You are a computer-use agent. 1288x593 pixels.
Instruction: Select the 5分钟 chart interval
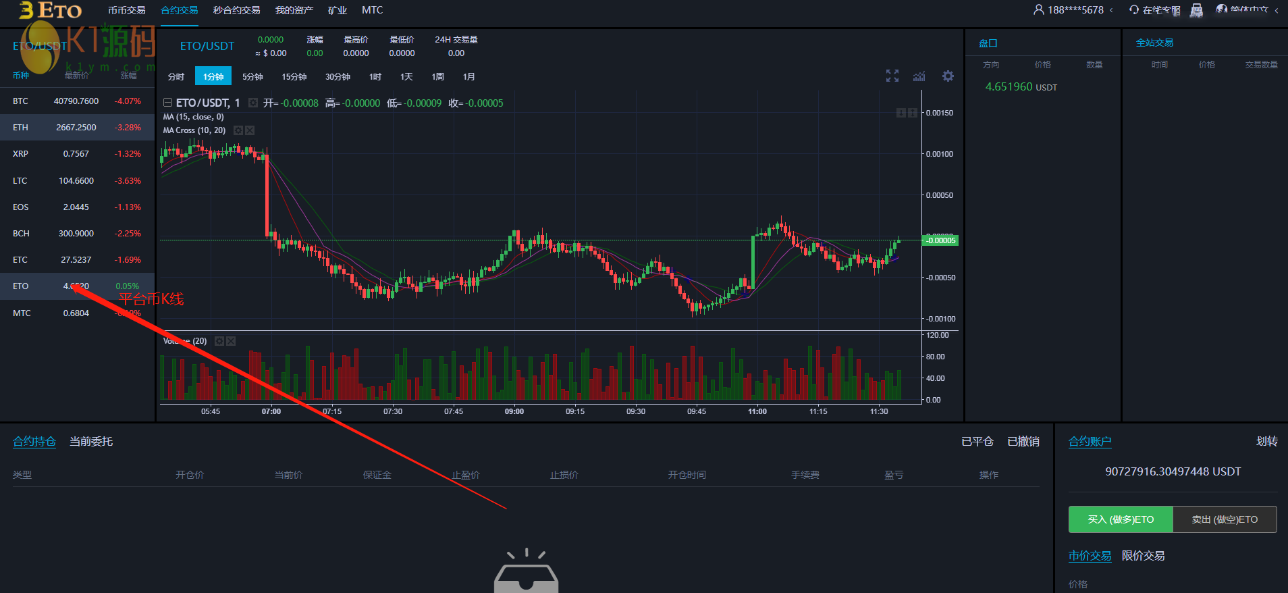[252, 76]
